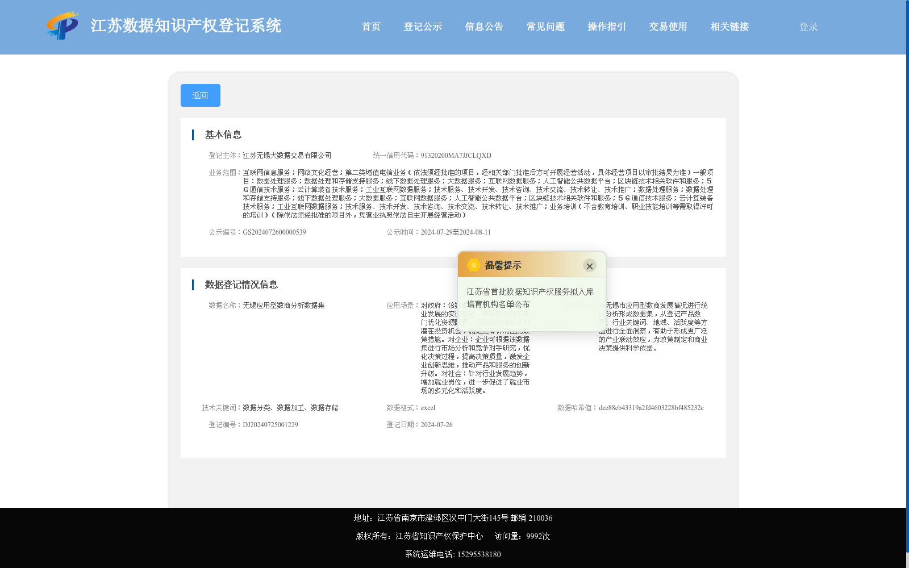The image size is (909, 568).
Task: Open the 操作指引 menu item
Action: (607, 27)
